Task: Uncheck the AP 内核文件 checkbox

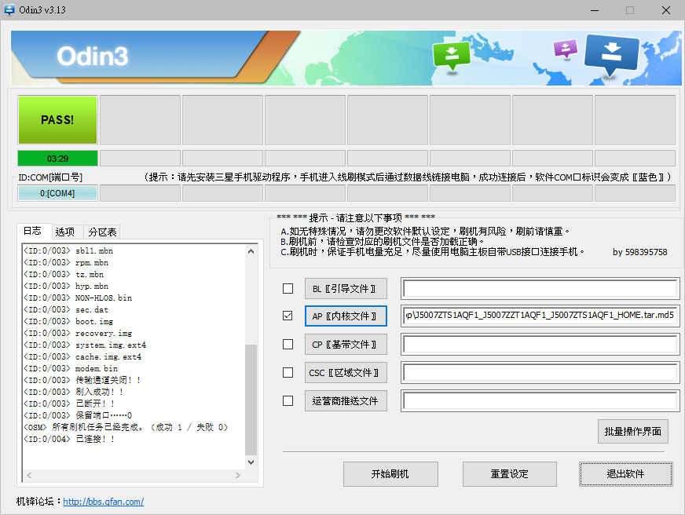Action: click(288, 316)
